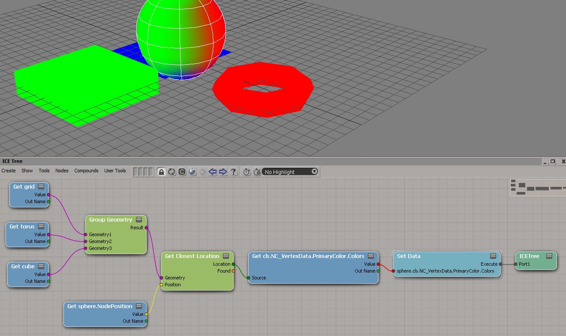Click the second stopwatch icon beside the dropdown
Screen dimensions: 566x336
[257, 172]
